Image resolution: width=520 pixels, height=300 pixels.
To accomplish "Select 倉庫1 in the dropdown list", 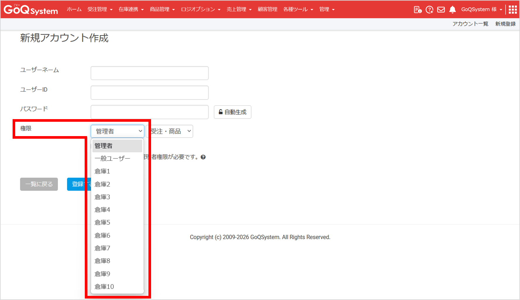I will (117, 171).
